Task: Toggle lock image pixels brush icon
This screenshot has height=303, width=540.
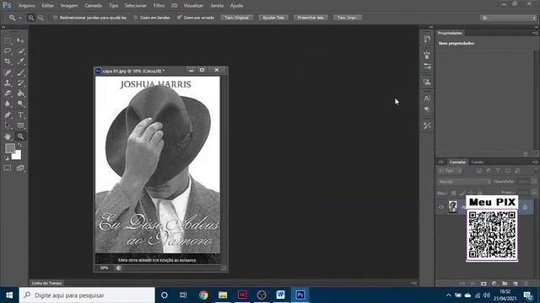Action: click(462, 193)
